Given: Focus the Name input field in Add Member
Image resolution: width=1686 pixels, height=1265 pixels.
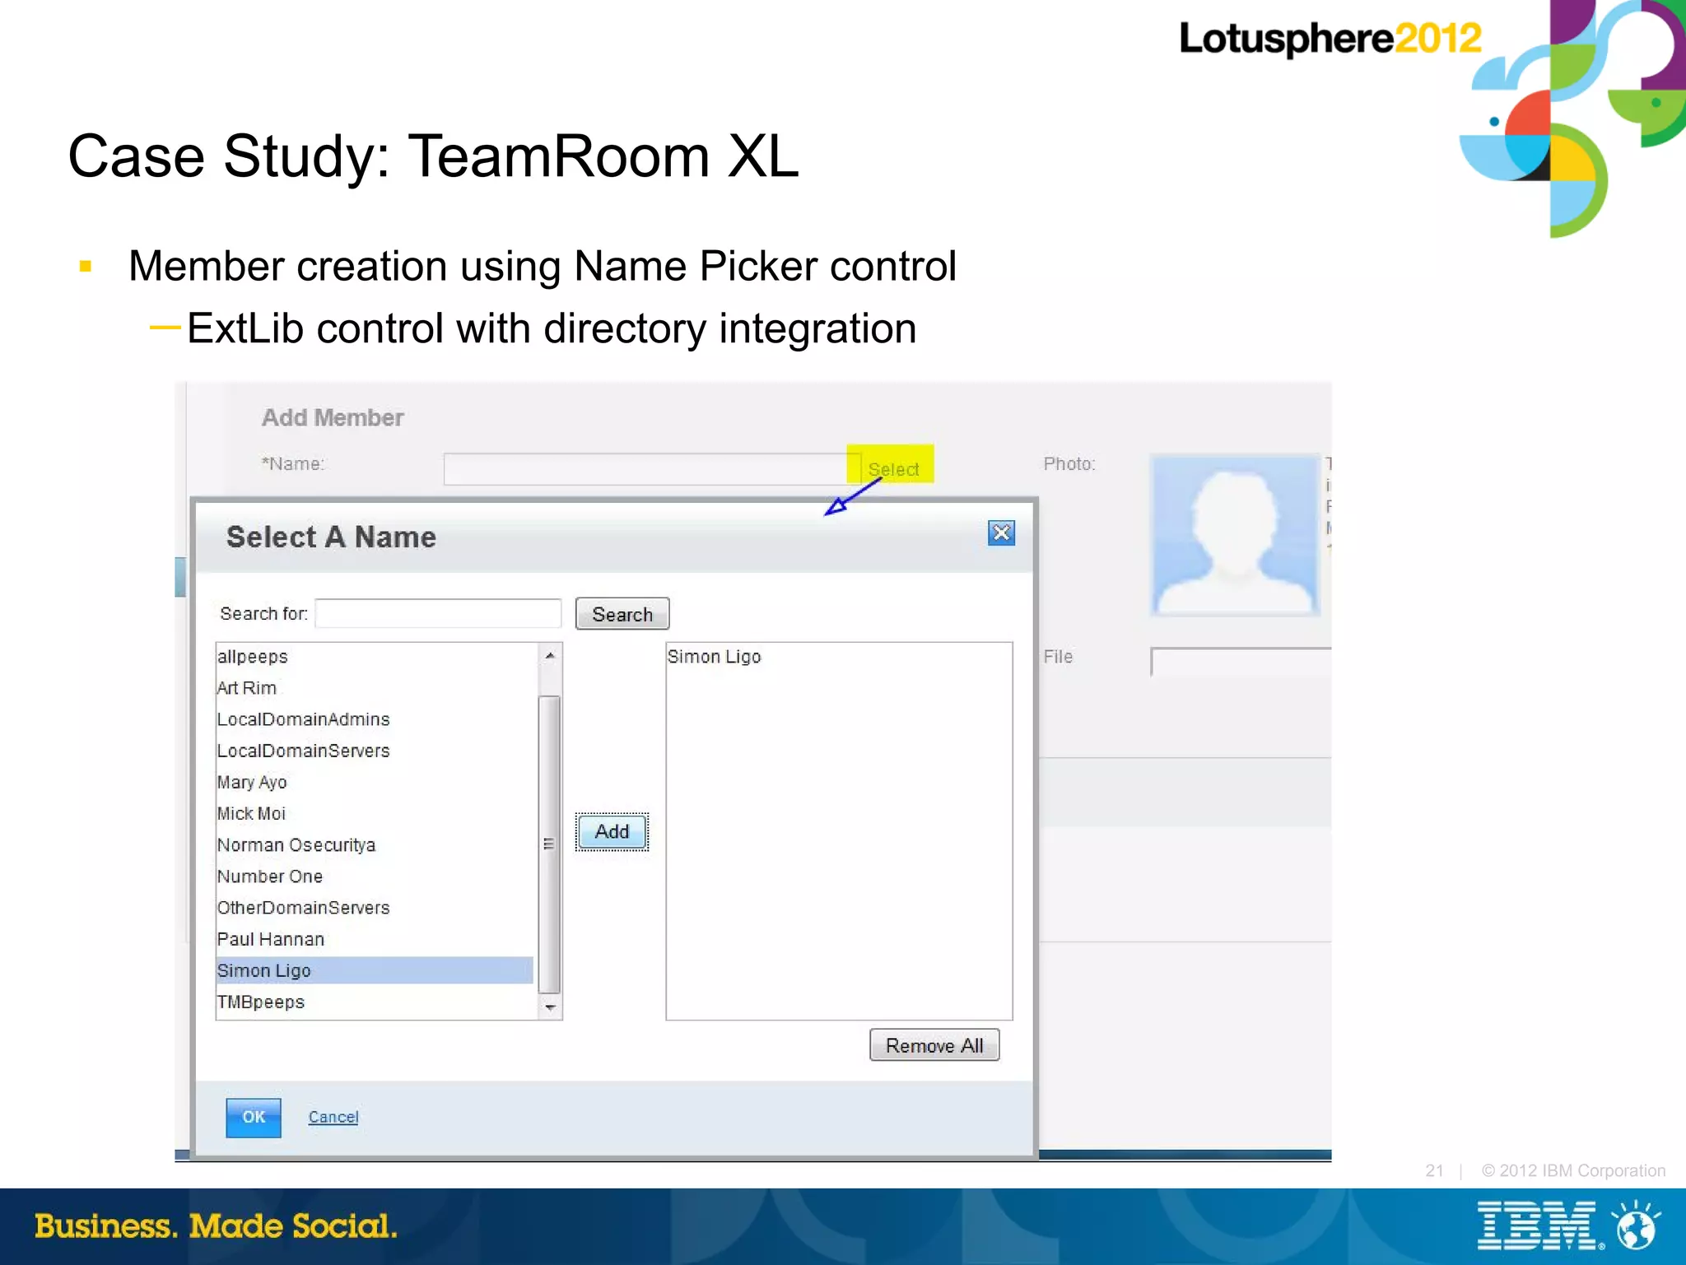Looking at the screenshot, I should tap(650, 469).
